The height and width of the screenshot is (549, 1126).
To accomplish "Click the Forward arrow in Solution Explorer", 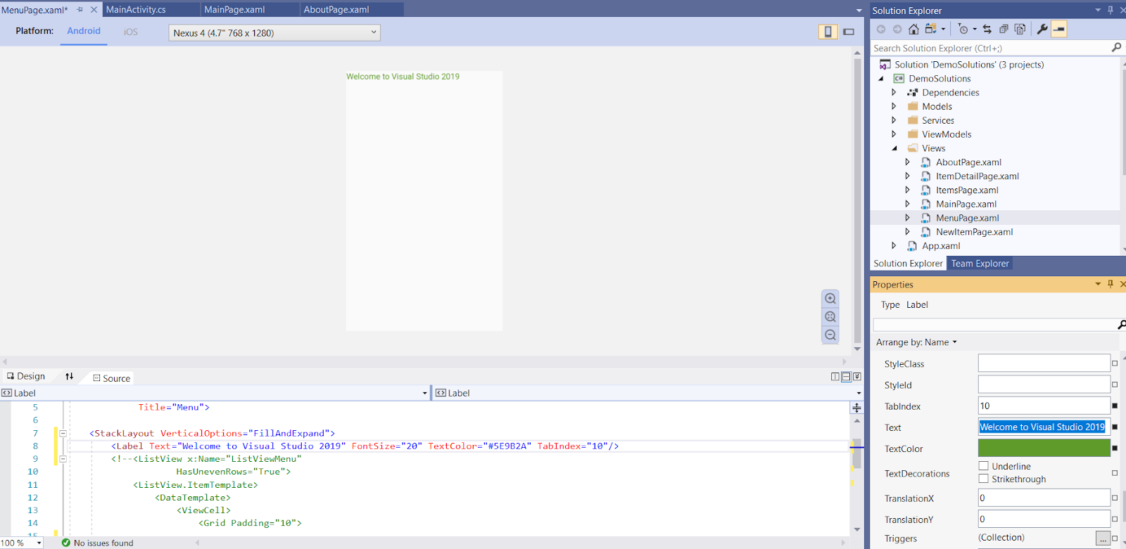I will (x=897, y=29).
